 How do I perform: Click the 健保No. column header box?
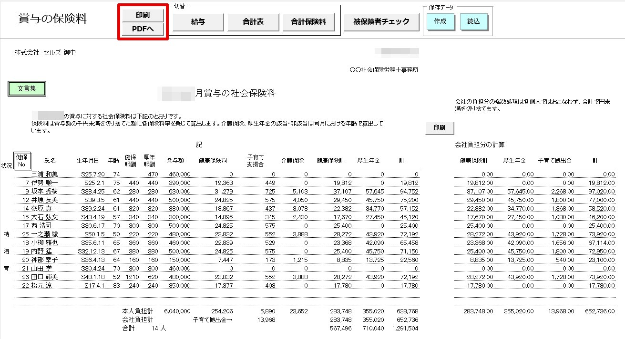coord(22,161)
